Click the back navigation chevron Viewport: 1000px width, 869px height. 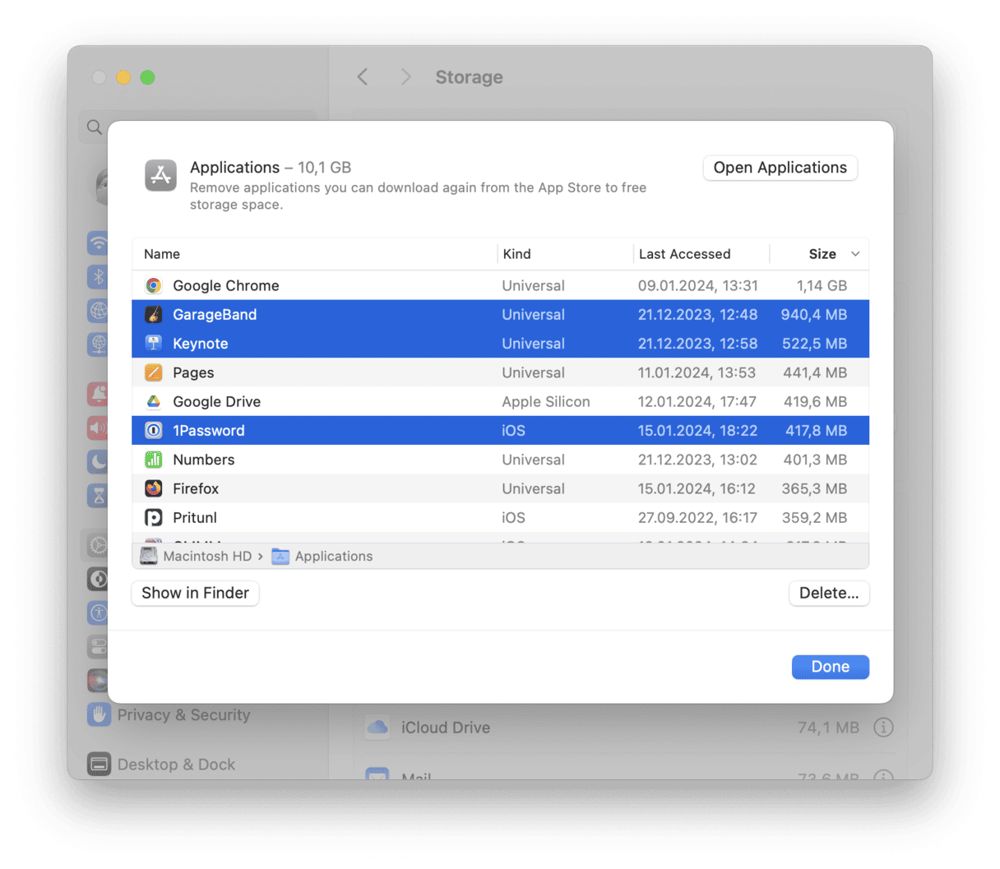(363, 76)
